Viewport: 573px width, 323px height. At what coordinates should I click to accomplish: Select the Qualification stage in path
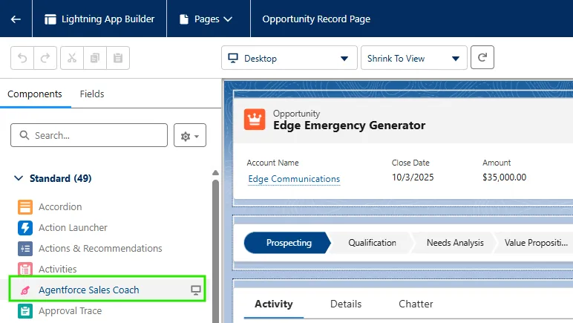point(372,243)
